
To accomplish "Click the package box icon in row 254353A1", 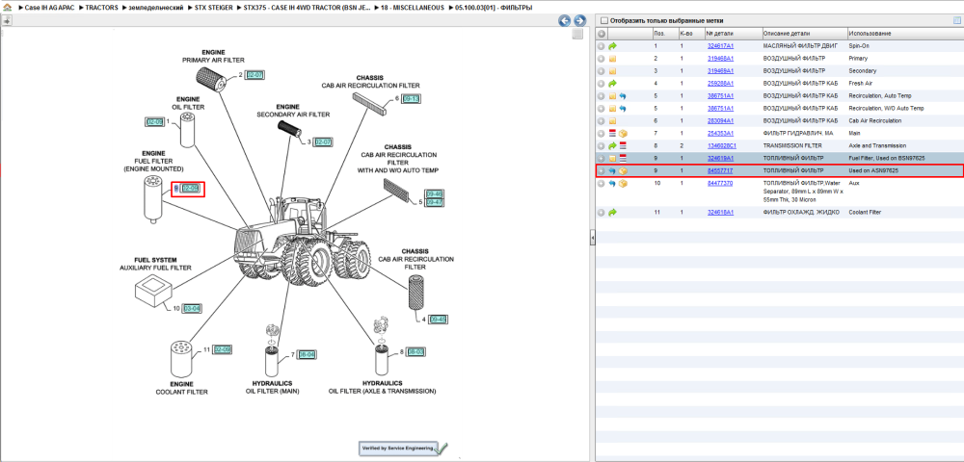I will [623, 134].
